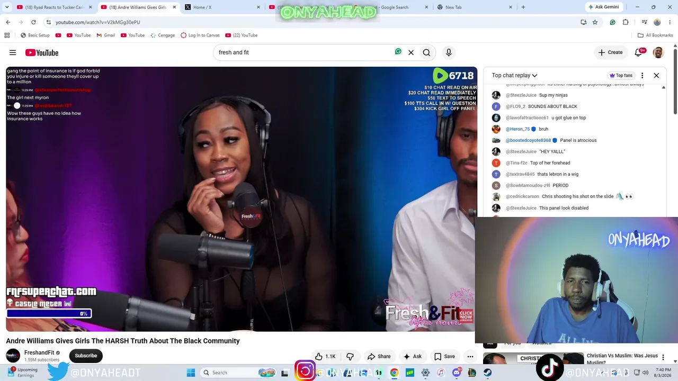Go to YouTube home via the logo
678x381 pixels.
(42, 52)
